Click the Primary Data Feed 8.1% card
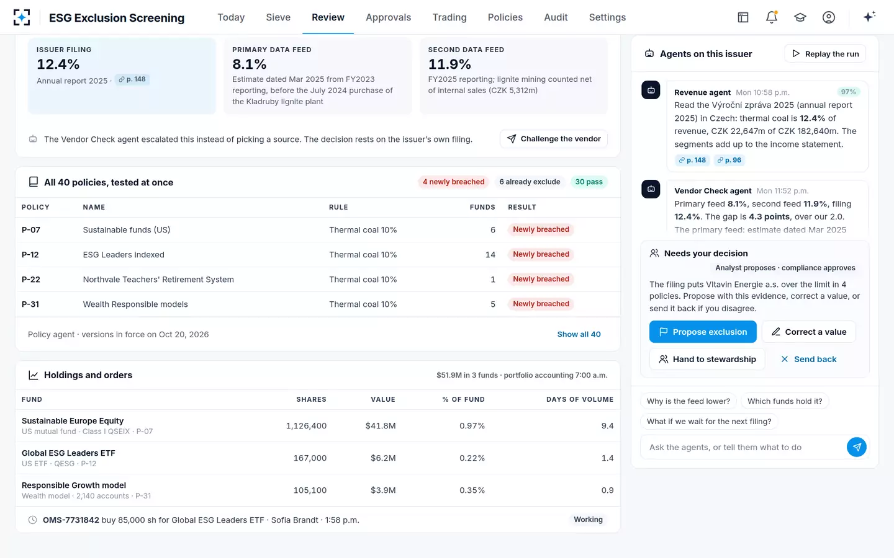 coord(318,76)
